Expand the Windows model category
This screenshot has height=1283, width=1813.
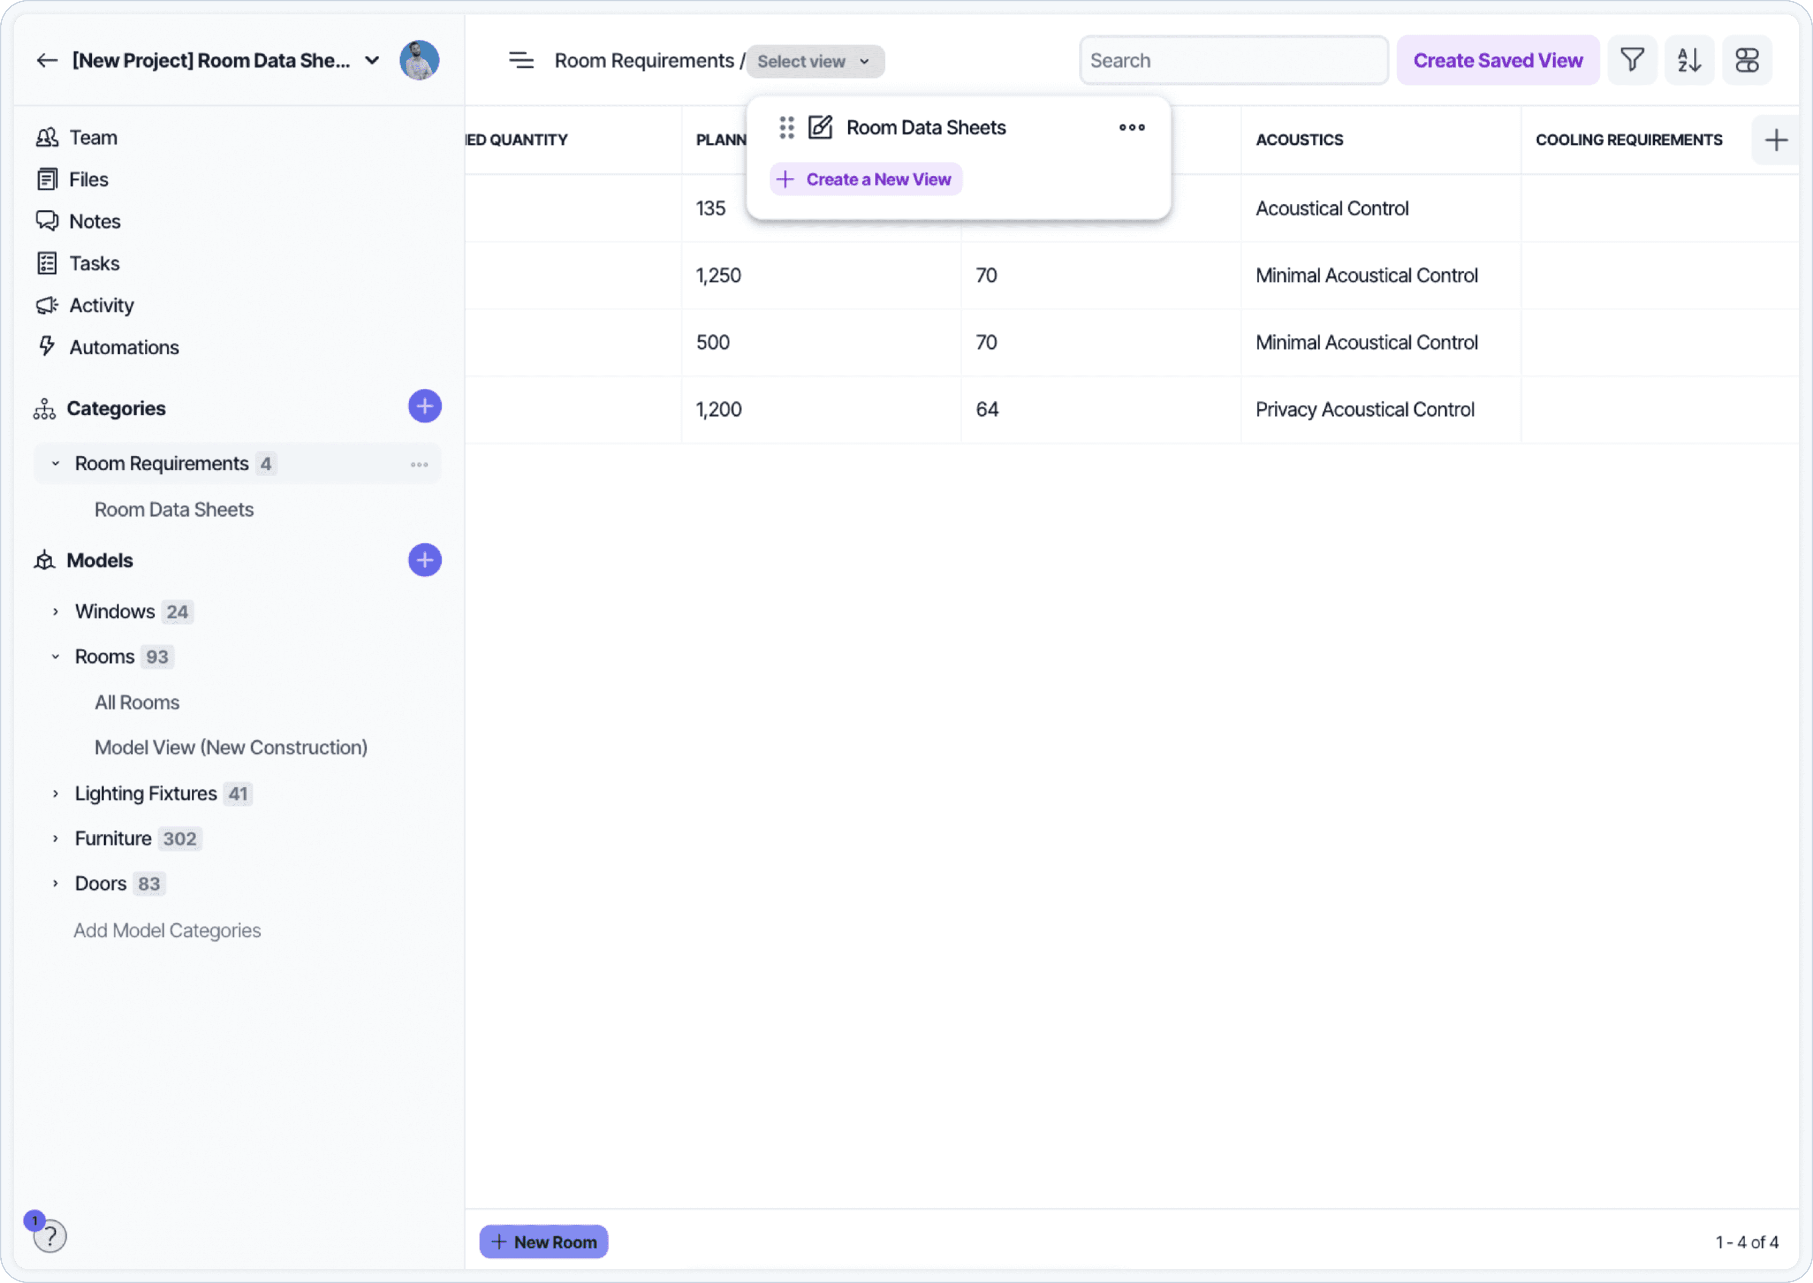tap(55, 612)
